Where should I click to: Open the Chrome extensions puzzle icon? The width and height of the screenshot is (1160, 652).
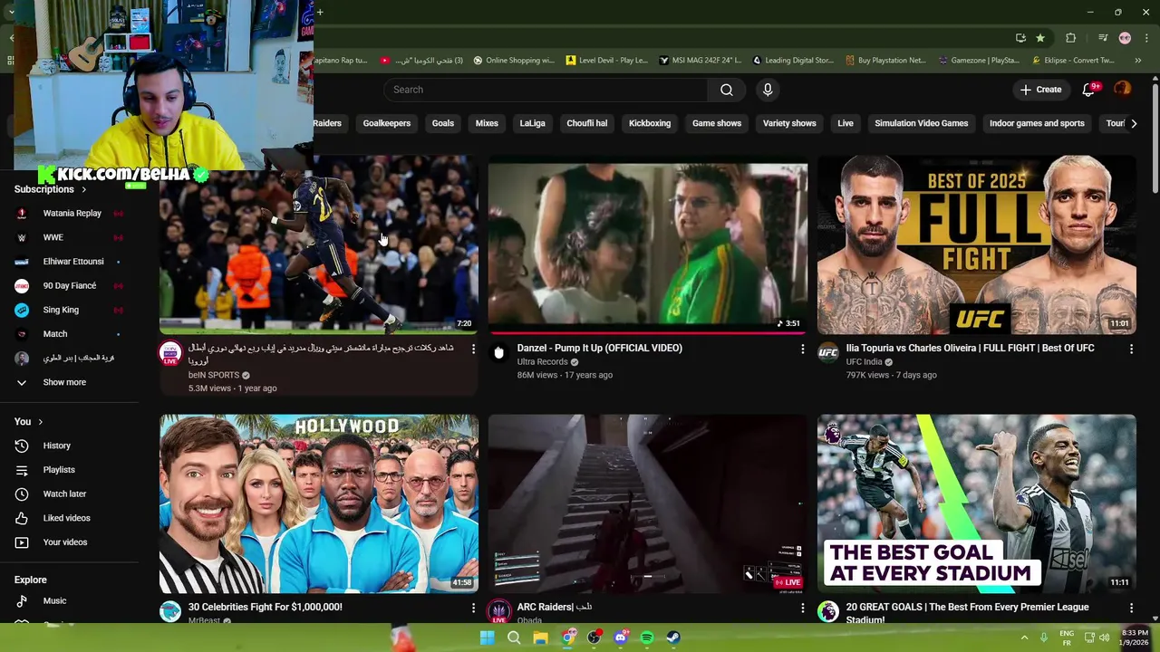(1070, 38)
